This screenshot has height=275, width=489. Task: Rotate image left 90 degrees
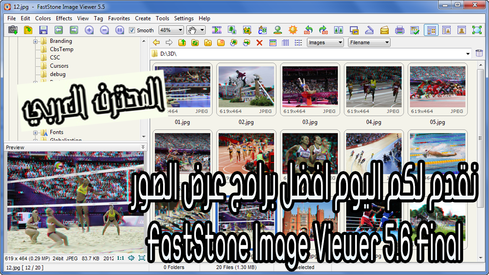click(x=308, y=30)
